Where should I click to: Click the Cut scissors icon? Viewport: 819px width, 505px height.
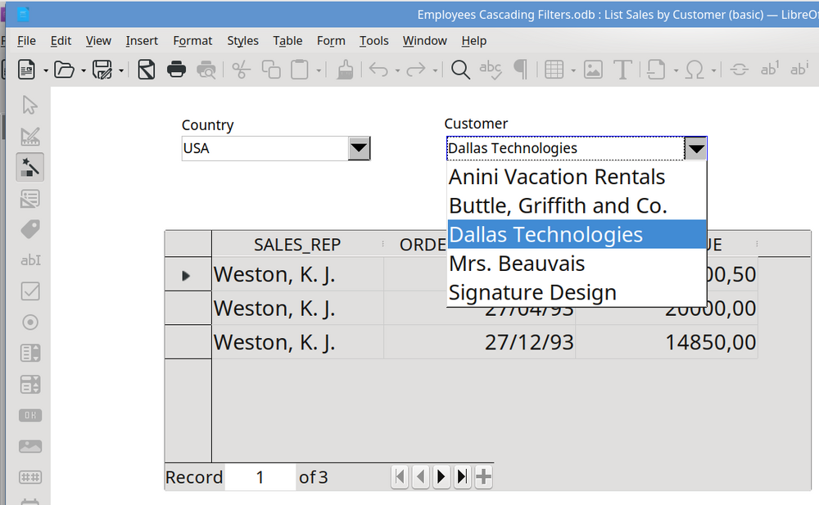click(x=241, y=70)
